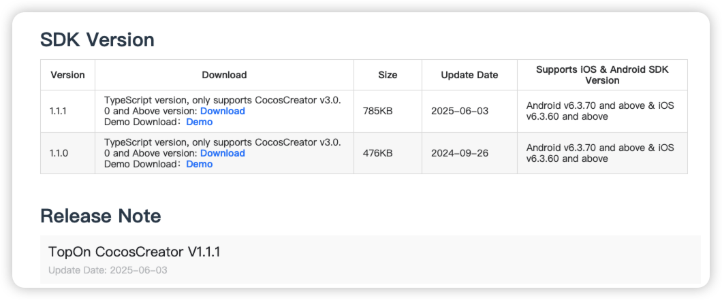Click the Version column header
Image resolution: width=722 pixels, height=300 pixels.
tap(67, 75)
